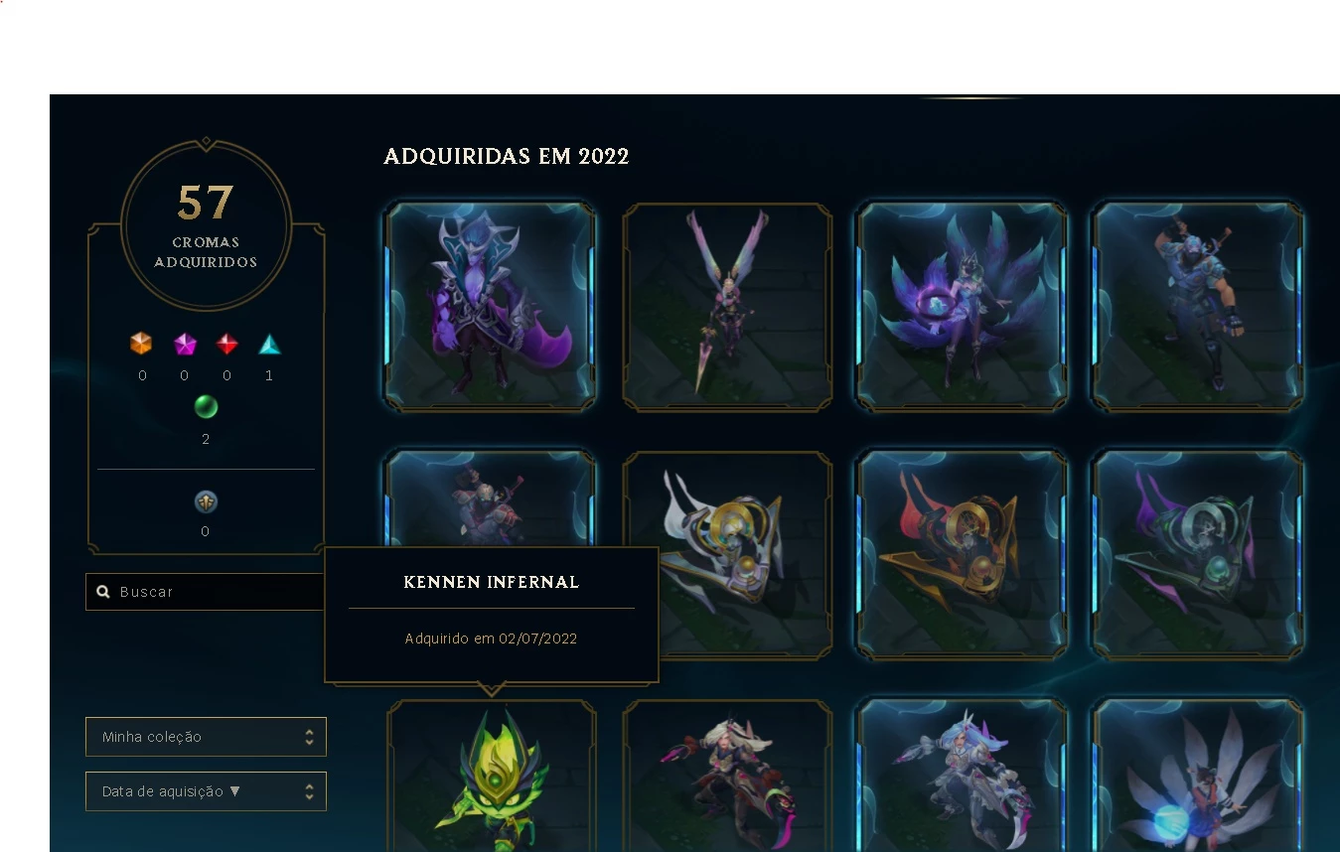Click the orange hextech gem icon
The image size is (1340, 852).
click(142, 344)
